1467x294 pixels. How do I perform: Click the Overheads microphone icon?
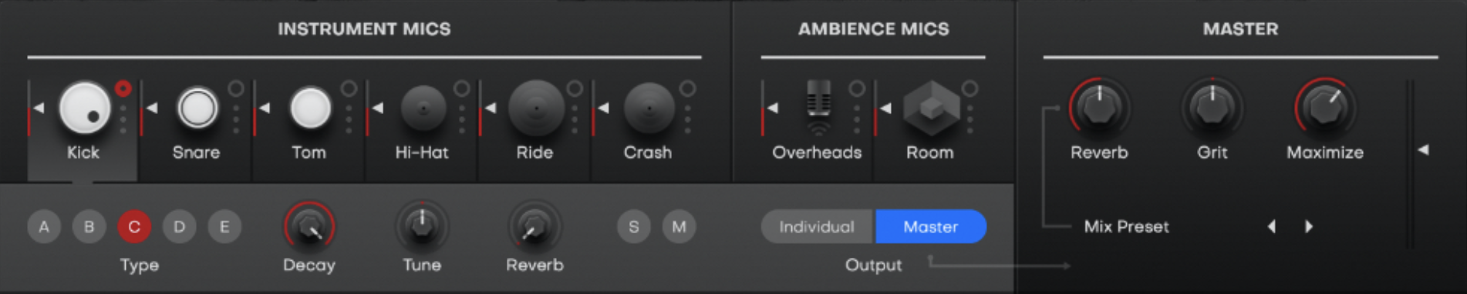818,108
